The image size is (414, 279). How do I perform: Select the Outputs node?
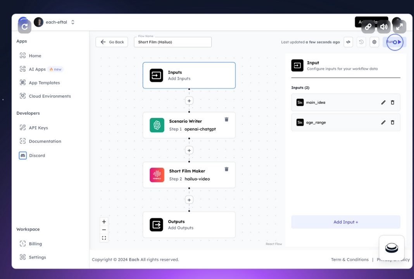click(x=189, y=225)
